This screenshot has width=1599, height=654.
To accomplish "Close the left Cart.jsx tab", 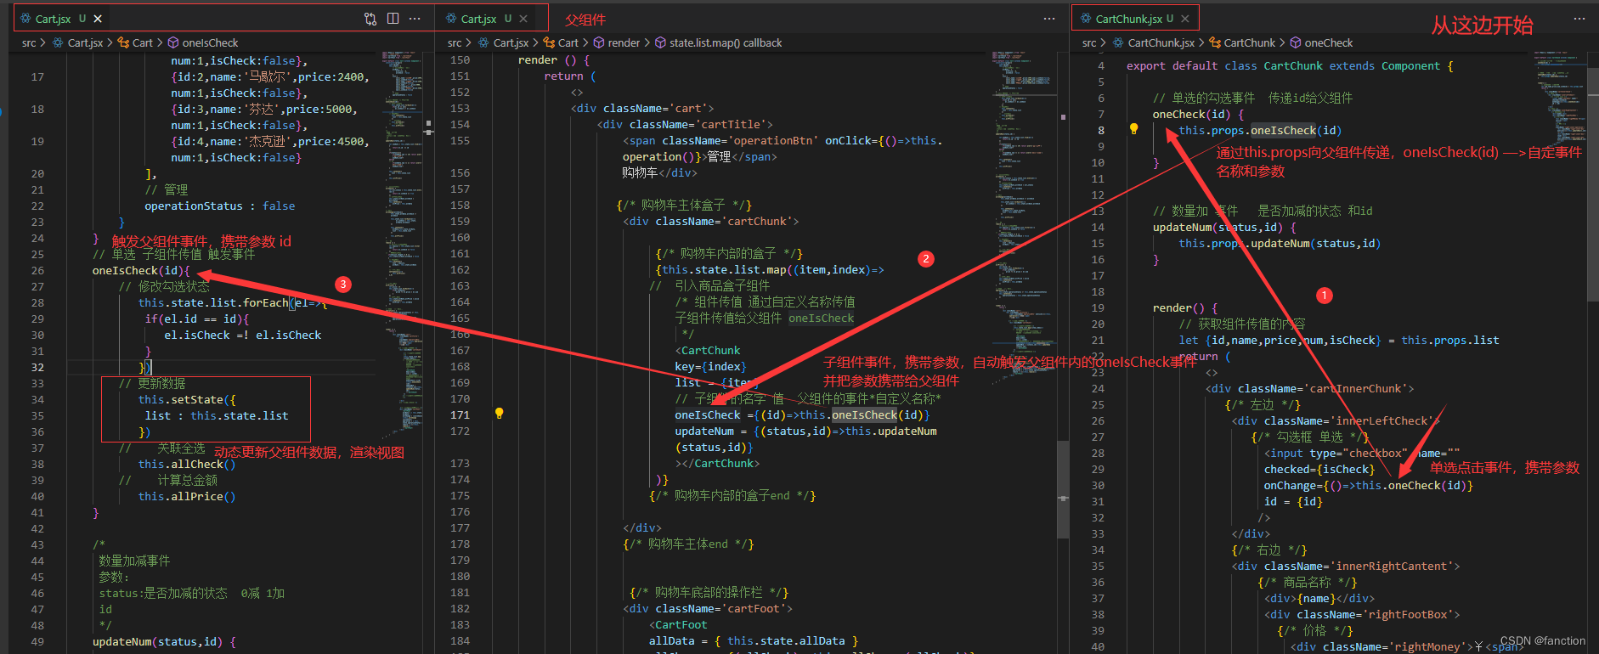I will (x=98, y=19).
